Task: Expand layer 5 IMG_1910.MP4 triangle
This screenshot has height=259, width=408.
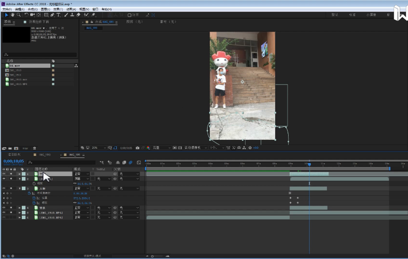Action: [20, 212]
